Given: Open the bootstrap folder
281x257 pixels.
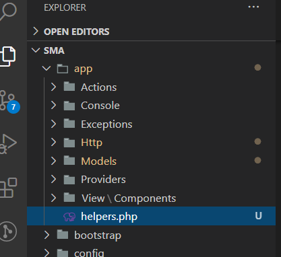Looking at the screenshot, I should pyautogui.click(x=98, y=235).
